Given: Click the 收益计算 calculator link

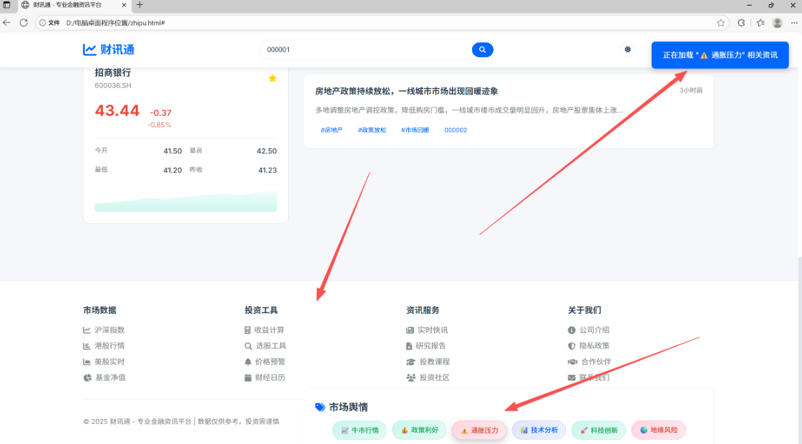Looking at the screenshot, I should pos(269,330).
